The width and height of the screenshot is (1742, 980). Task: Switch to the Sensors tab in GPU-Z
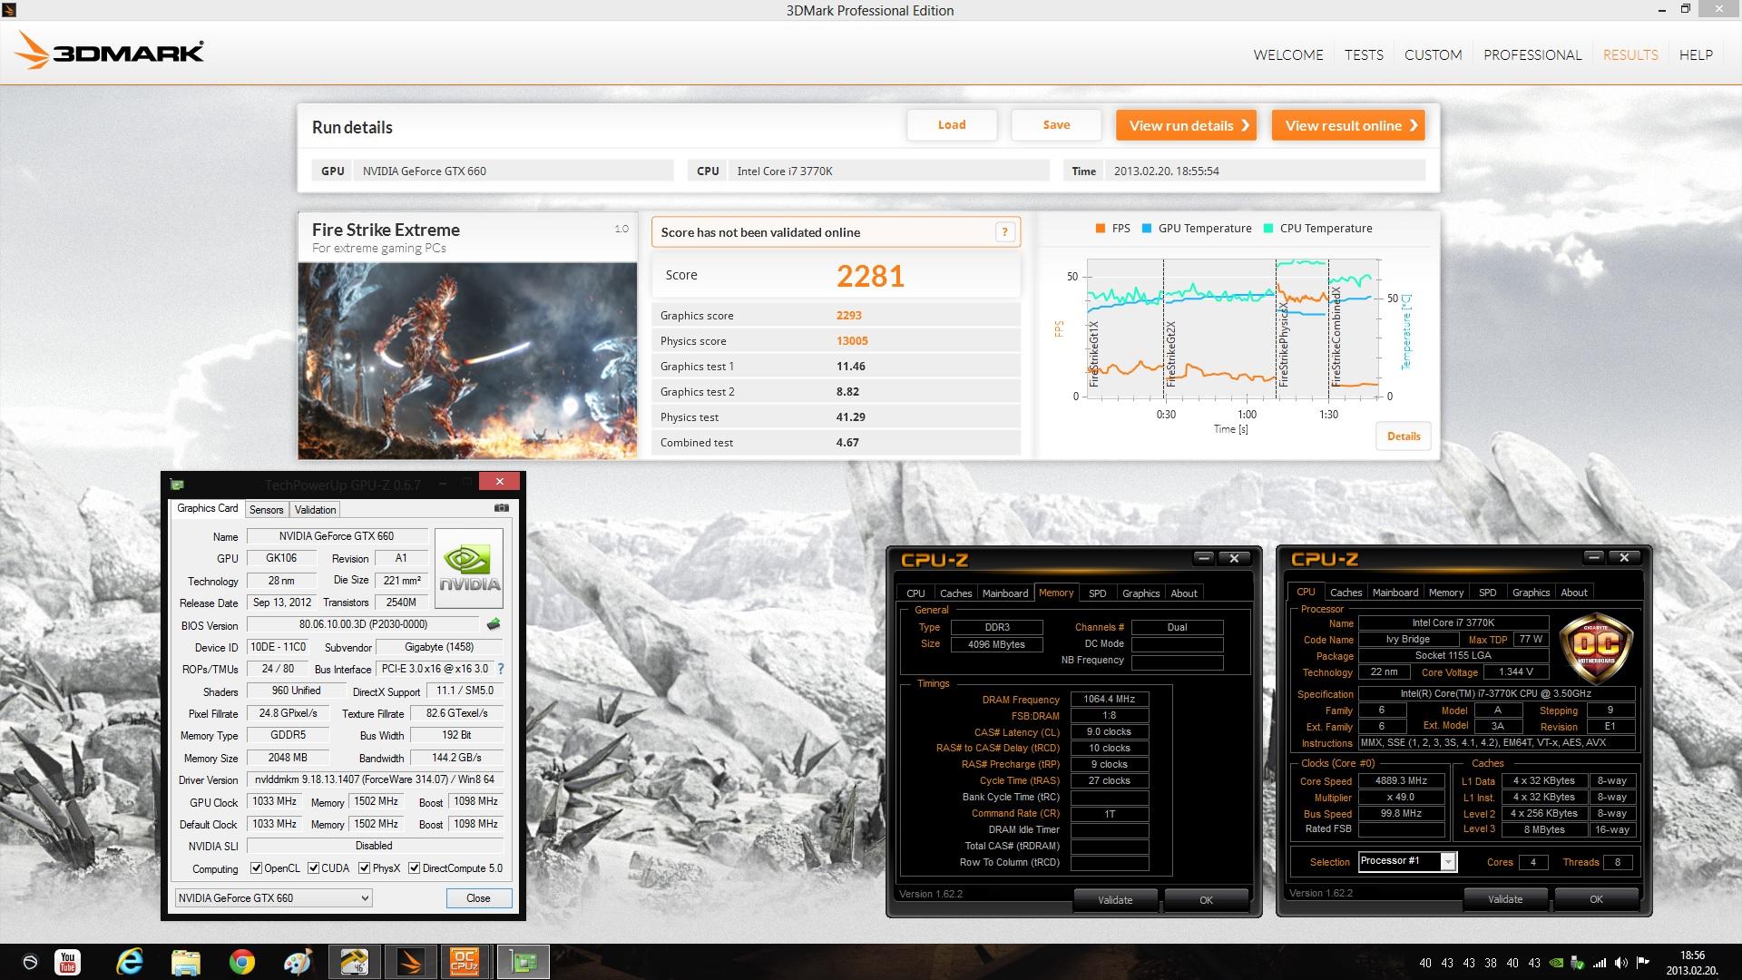coord(266,510)
